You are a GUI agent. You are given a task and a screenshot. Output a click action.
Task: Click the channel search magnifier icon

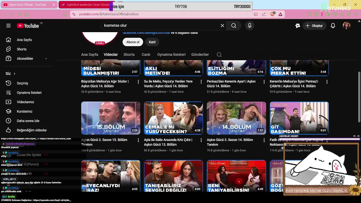[219, 55]
